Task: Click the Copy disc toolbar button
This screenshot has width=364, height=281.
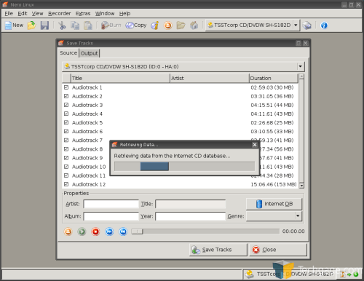Action: [136, 25]
